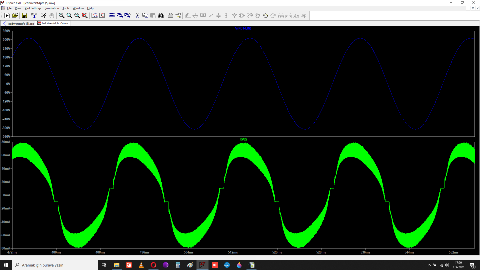Open the Tools menu
The image size is (480, 270).
point(66,8)
